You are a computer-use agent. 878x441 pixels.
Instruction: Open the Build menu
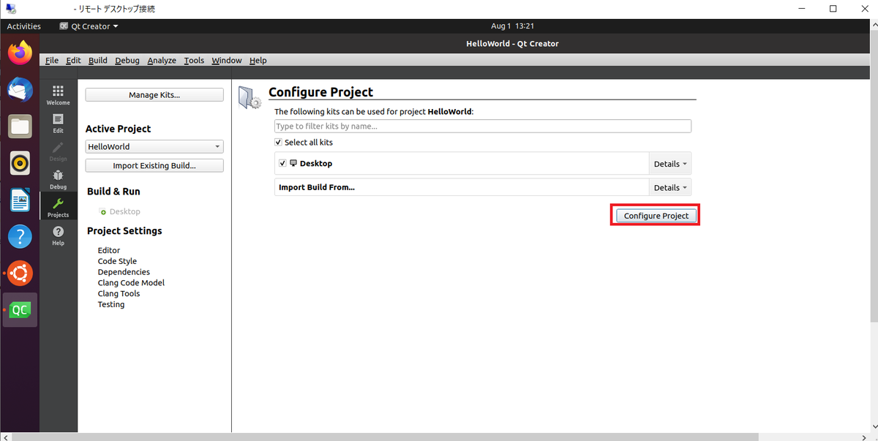click(x=97, y=60)
